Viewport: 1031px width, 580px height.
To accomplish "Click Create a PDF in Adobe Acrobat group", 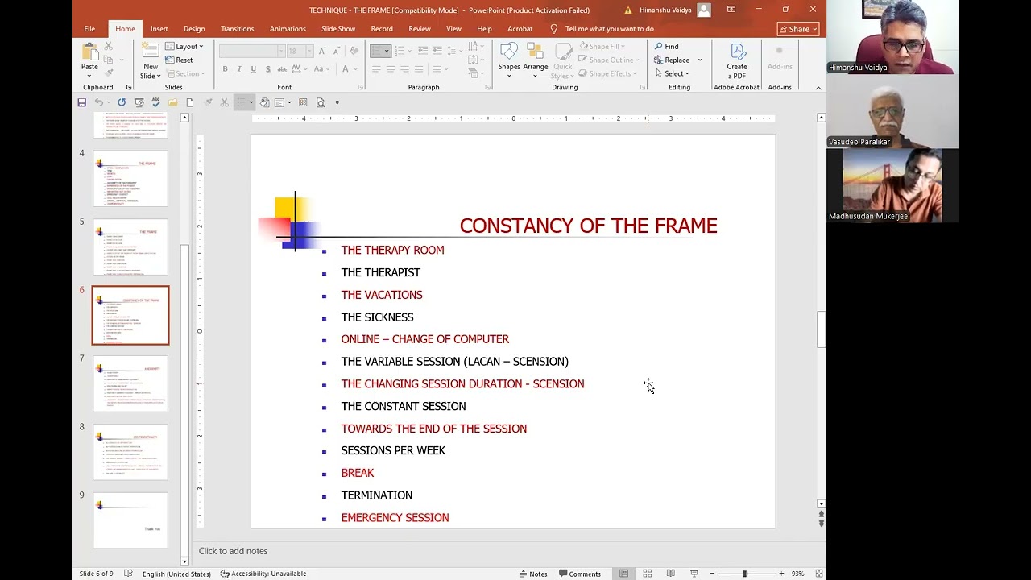I will pos(737,60).
